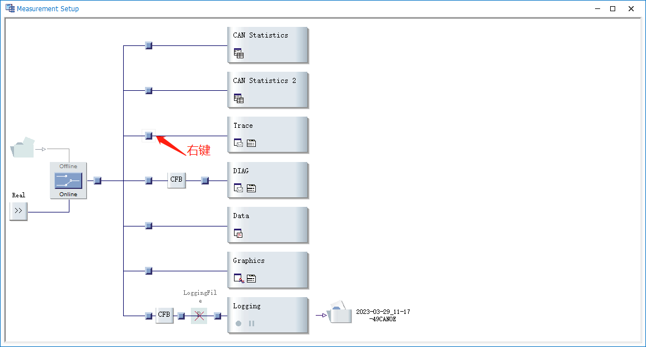Click the CFB block on the Logging branch
646x347 pixels.
point(164,315)
